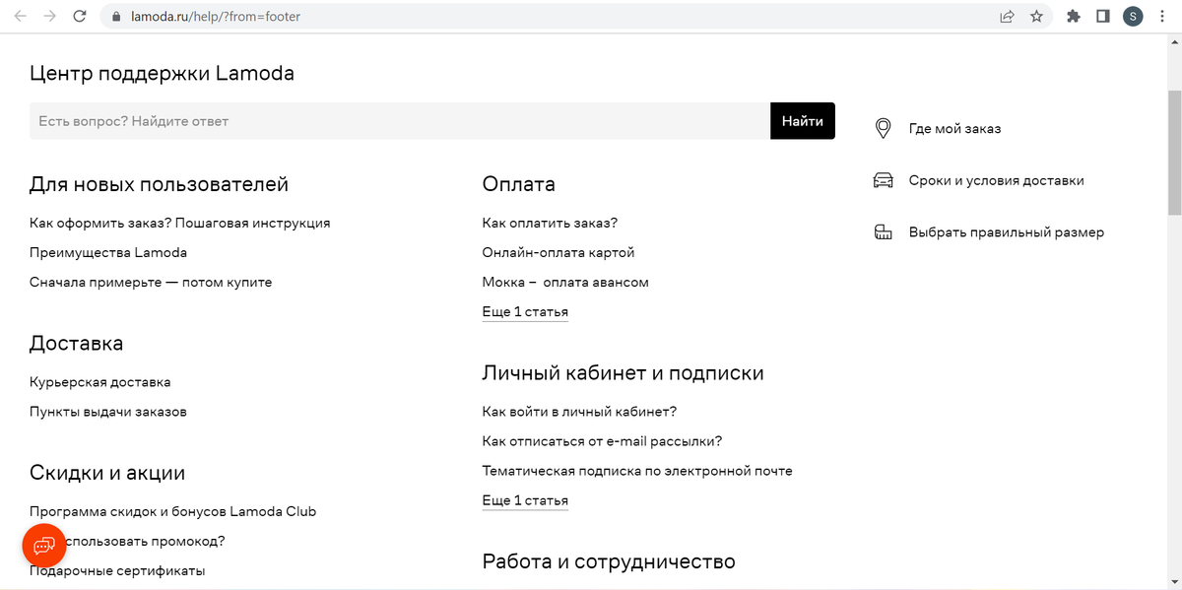Open the browser extensions puzzle icon
This screenshot has width=1182, height=590.
[1074, 16]
